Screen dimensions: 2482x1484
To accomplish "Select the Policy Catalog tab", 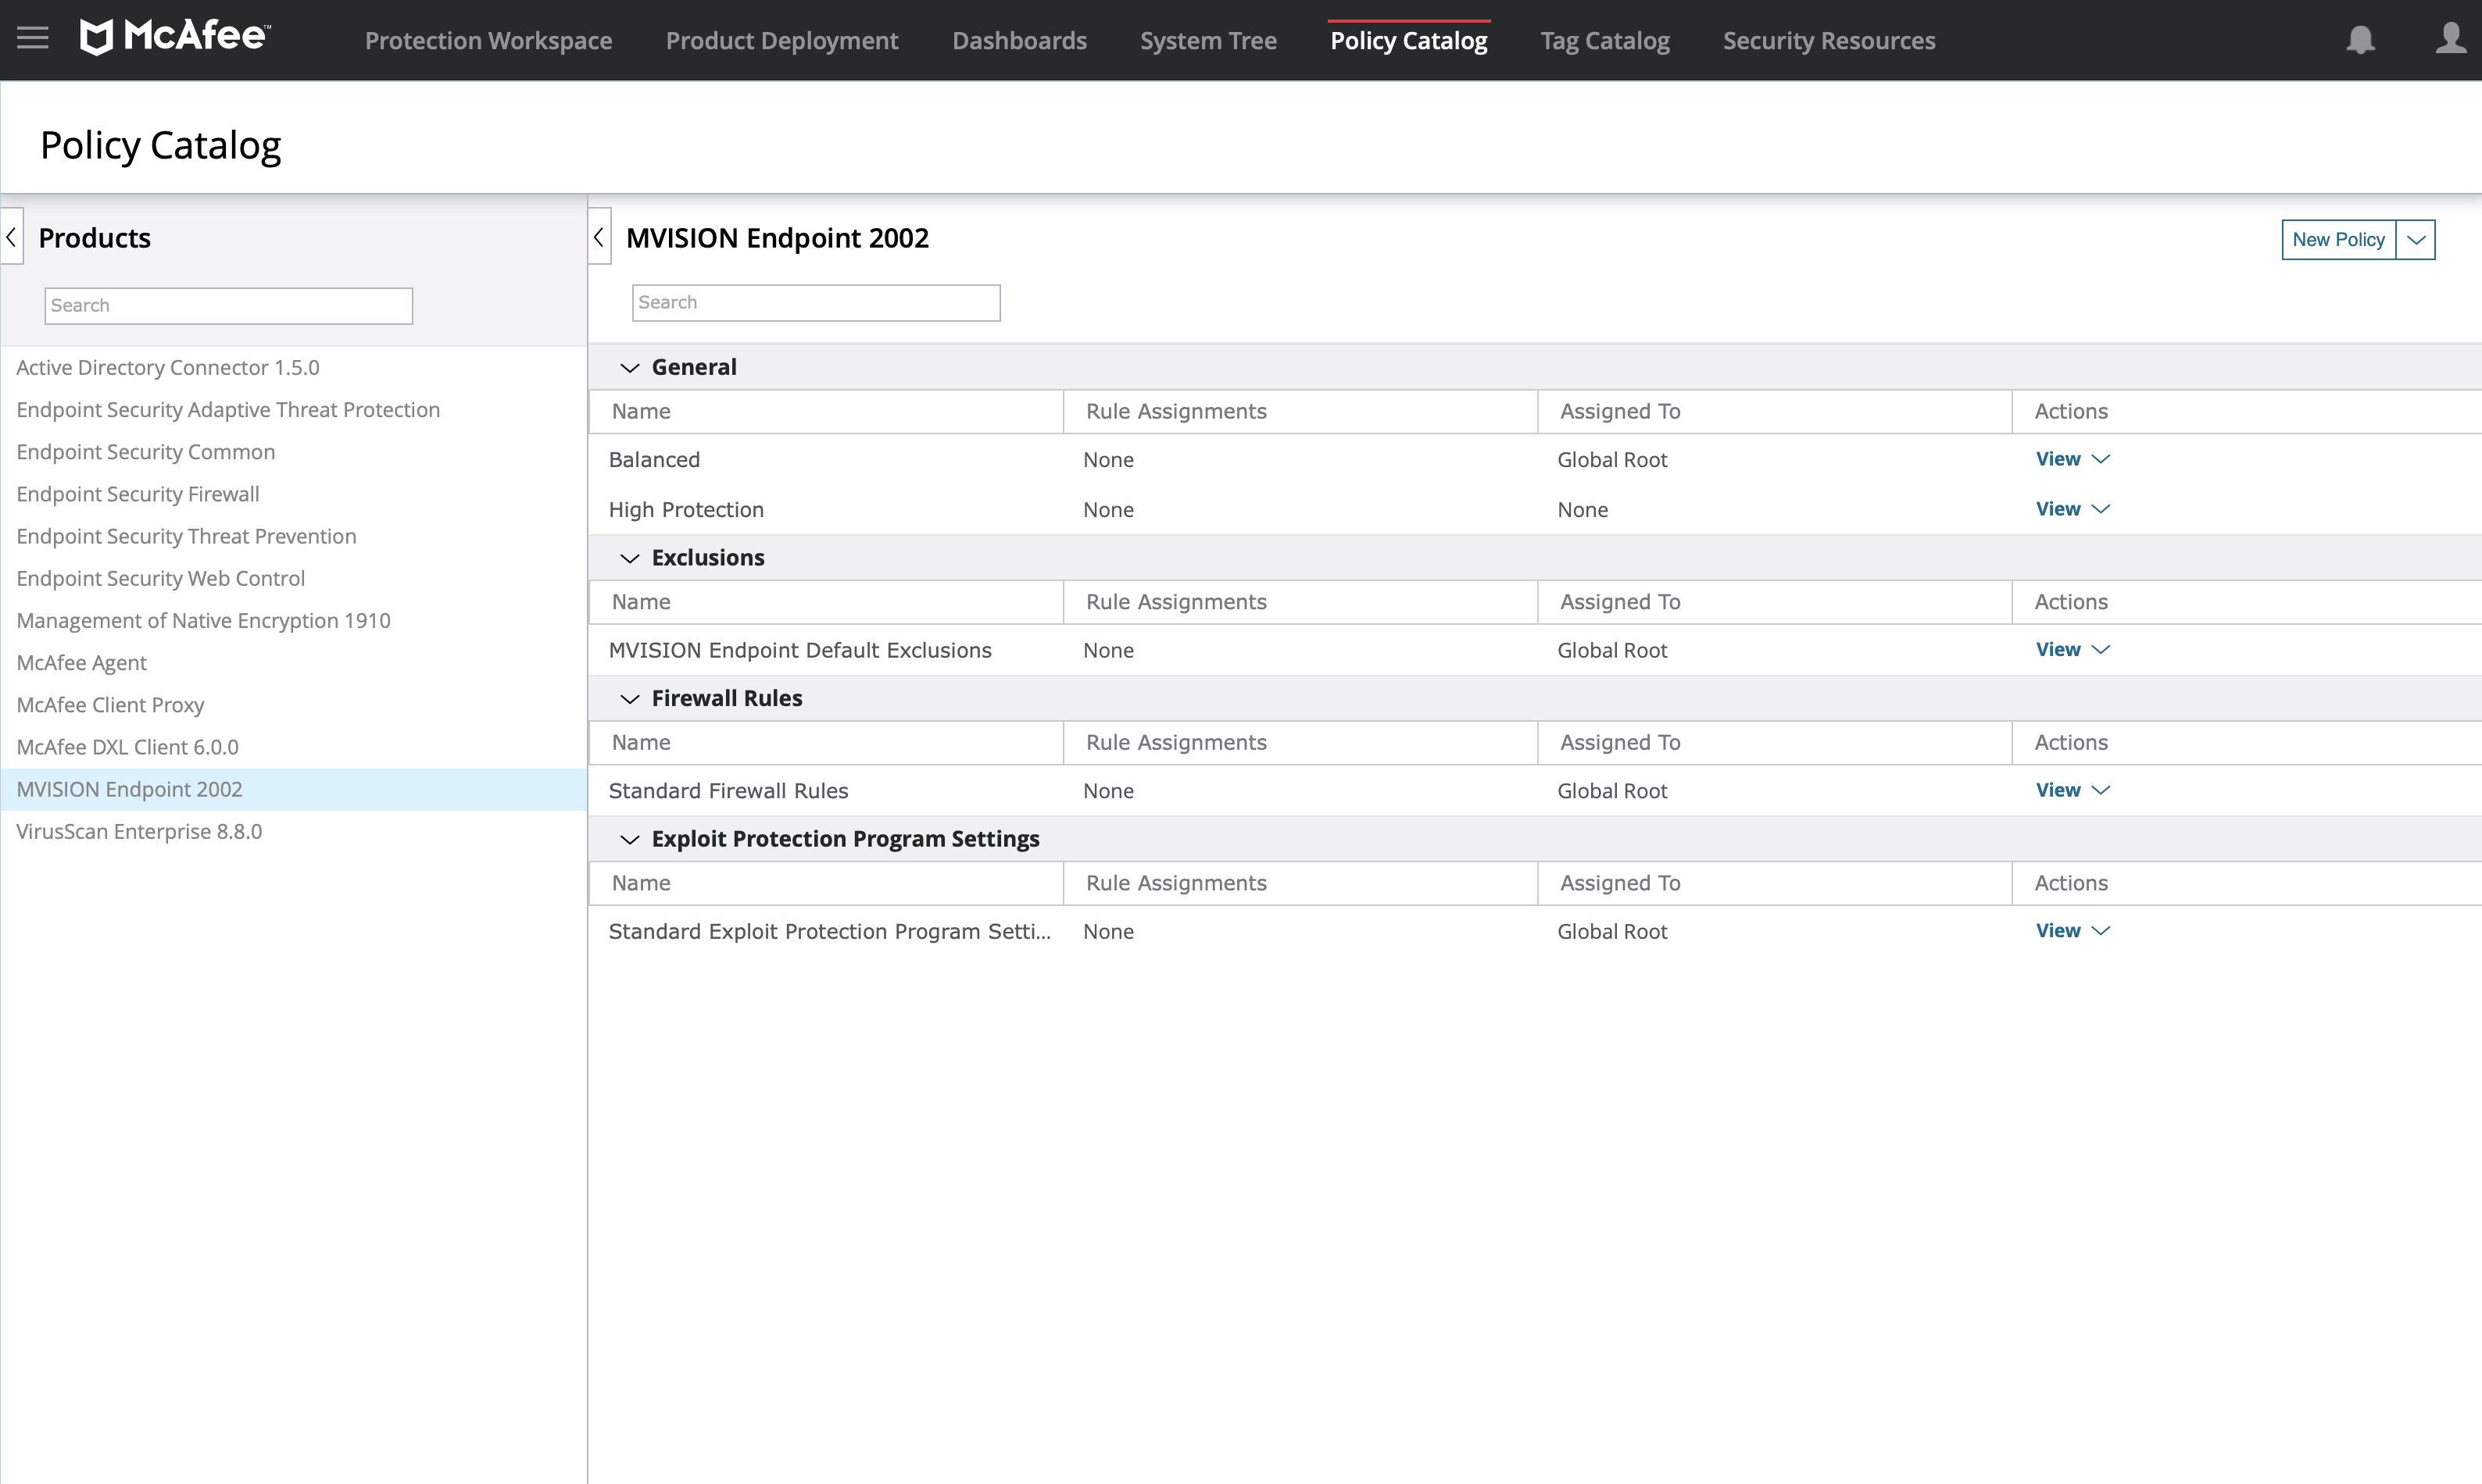I will [1408, 41].
